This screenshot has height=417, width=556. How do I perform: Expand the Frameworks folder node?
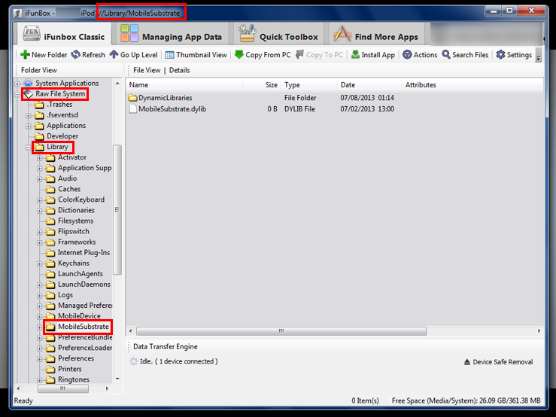[x=40, y=242]
